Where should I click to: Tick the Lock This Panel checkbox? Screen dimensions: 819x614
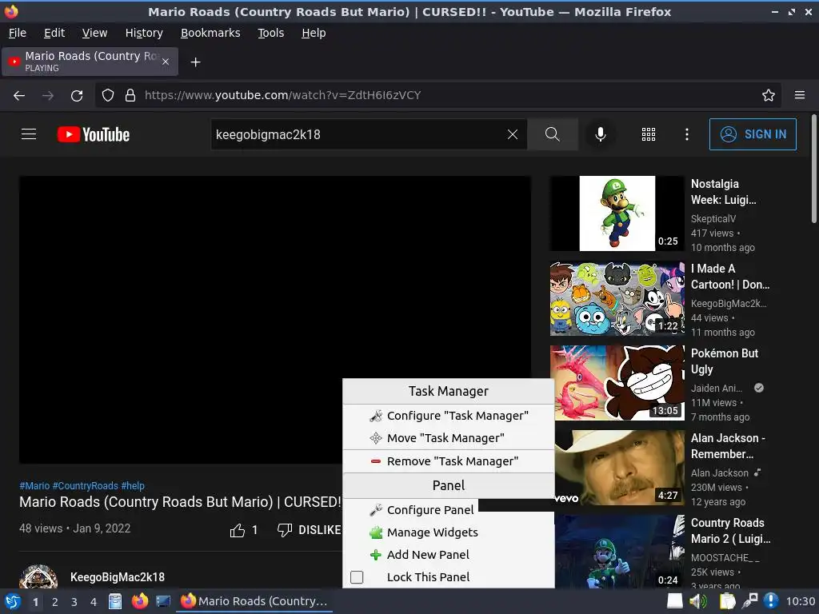357,577
